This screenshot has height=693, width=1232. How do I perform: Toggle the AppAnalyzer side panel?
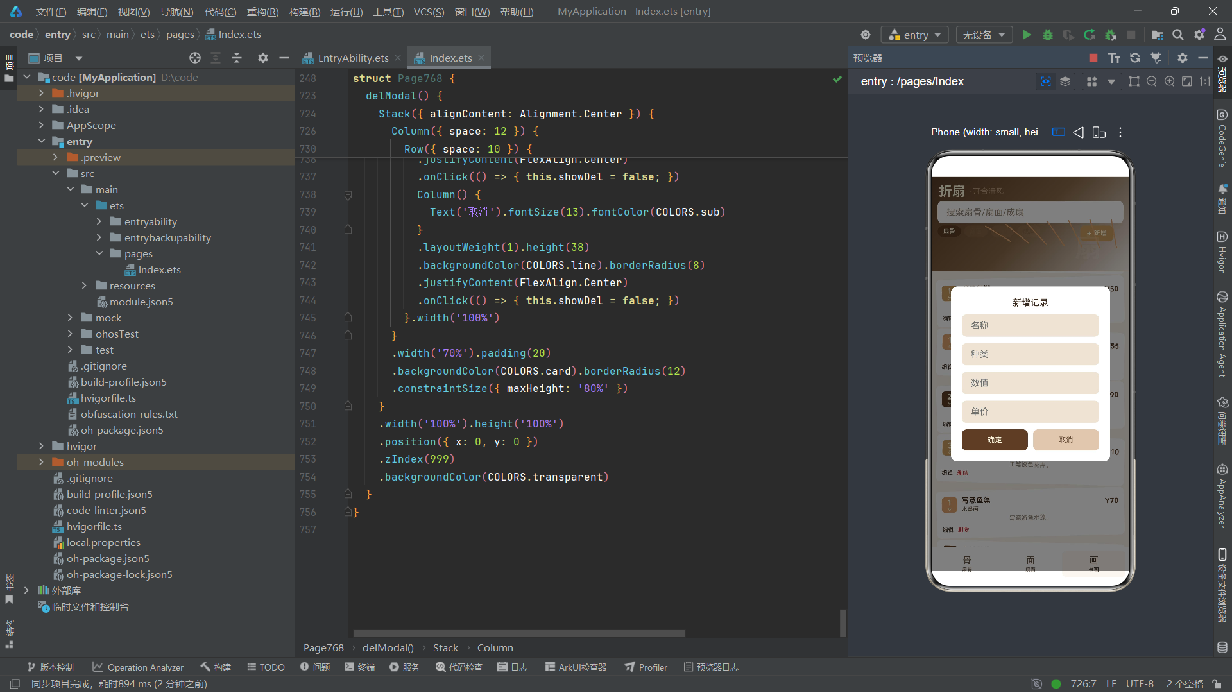point(1222,496)
